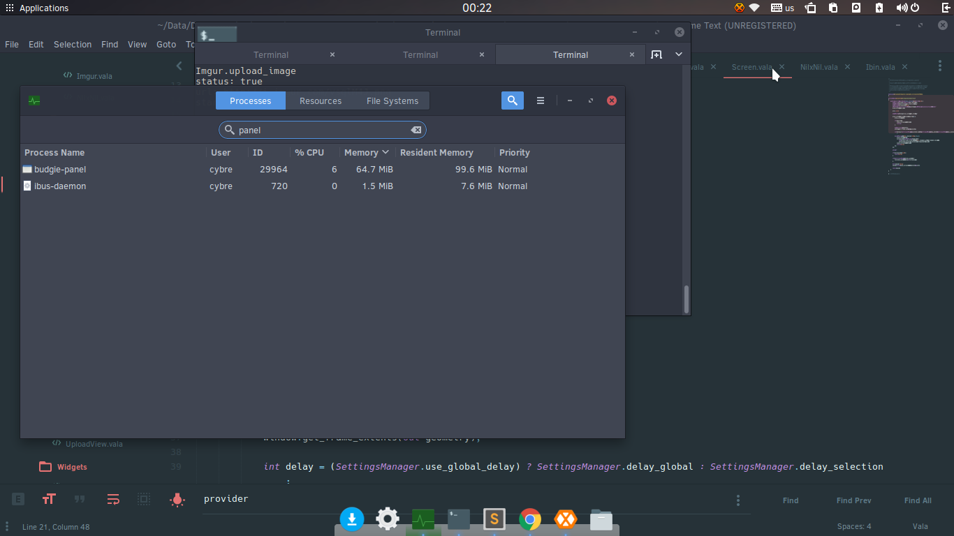
Task: Open Sublime tab overflow menu dots
Action: [x=939, y=67]
